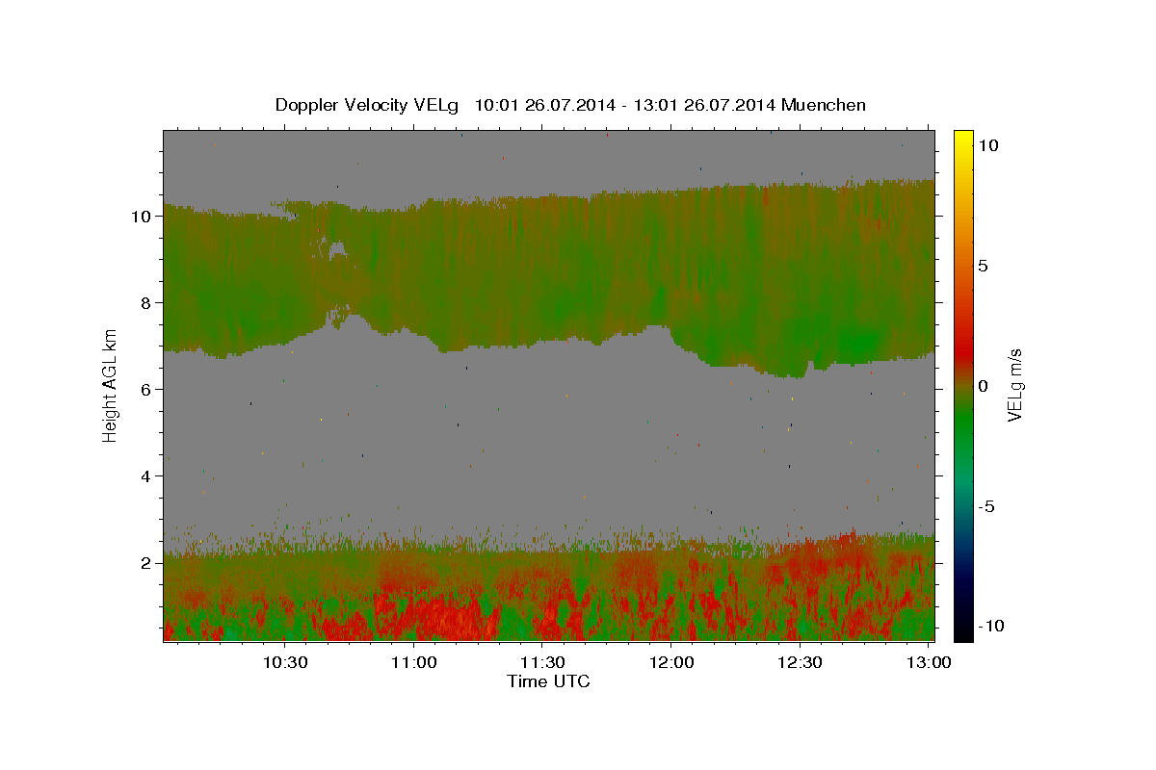Select the 11:30 time tick label
Screen dimensions: 1156x770
(x=542, y=662)
